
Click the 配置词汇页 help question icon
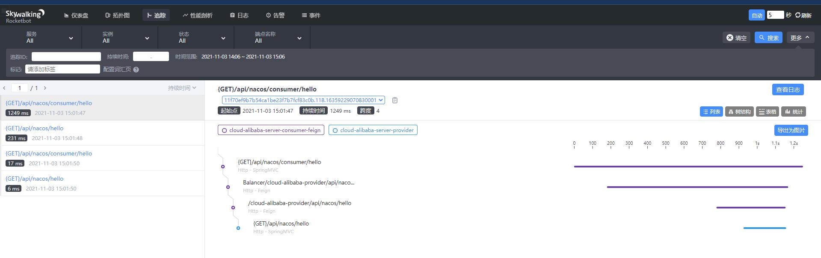click(x=136, y=70)
